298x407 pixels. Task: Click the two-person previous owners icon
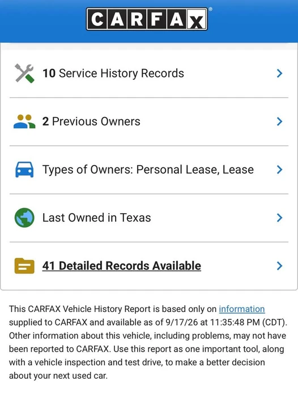point(24,122)
